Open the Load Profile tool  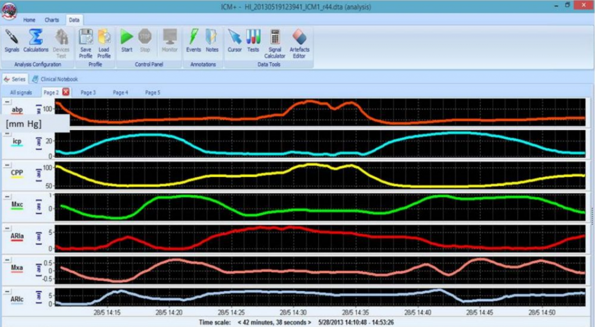point(104,41)
